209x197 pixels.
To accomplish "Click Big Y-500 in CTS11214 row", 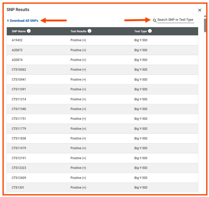I will [141, 99].
